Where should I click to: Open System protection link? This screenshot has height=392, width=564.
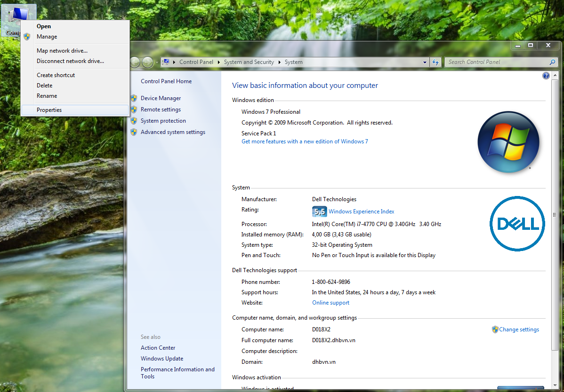click(163, 121)
